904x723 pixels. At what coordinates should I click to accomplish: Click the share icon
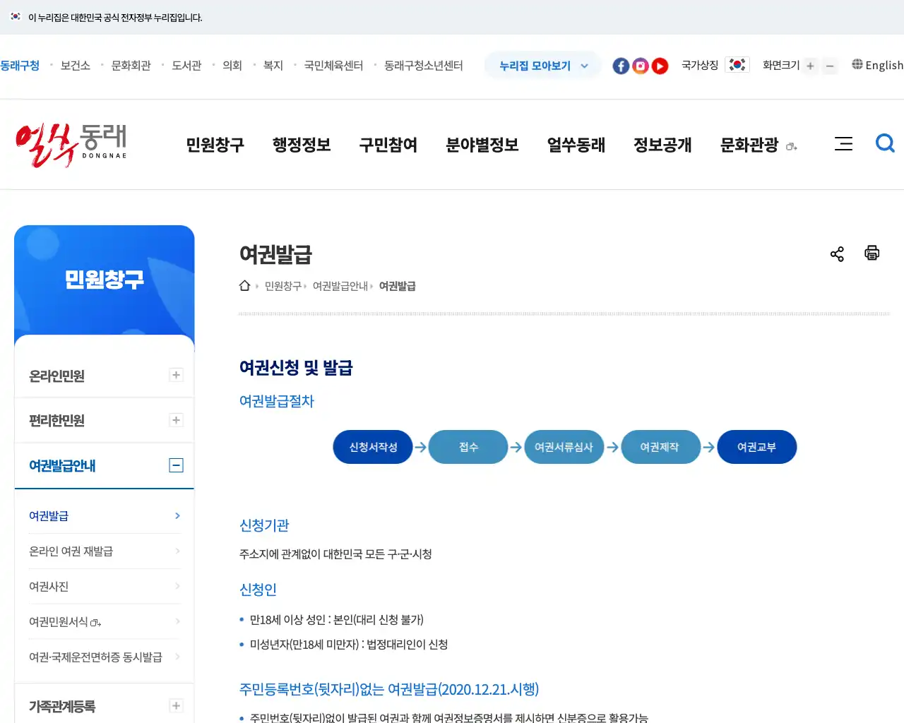coord(837,254)
